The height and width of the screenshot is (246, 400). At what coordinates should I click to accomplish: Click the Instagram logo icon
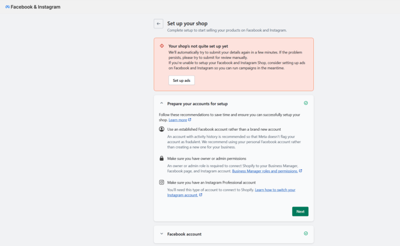pyautogui.click(x=162, y=182)
